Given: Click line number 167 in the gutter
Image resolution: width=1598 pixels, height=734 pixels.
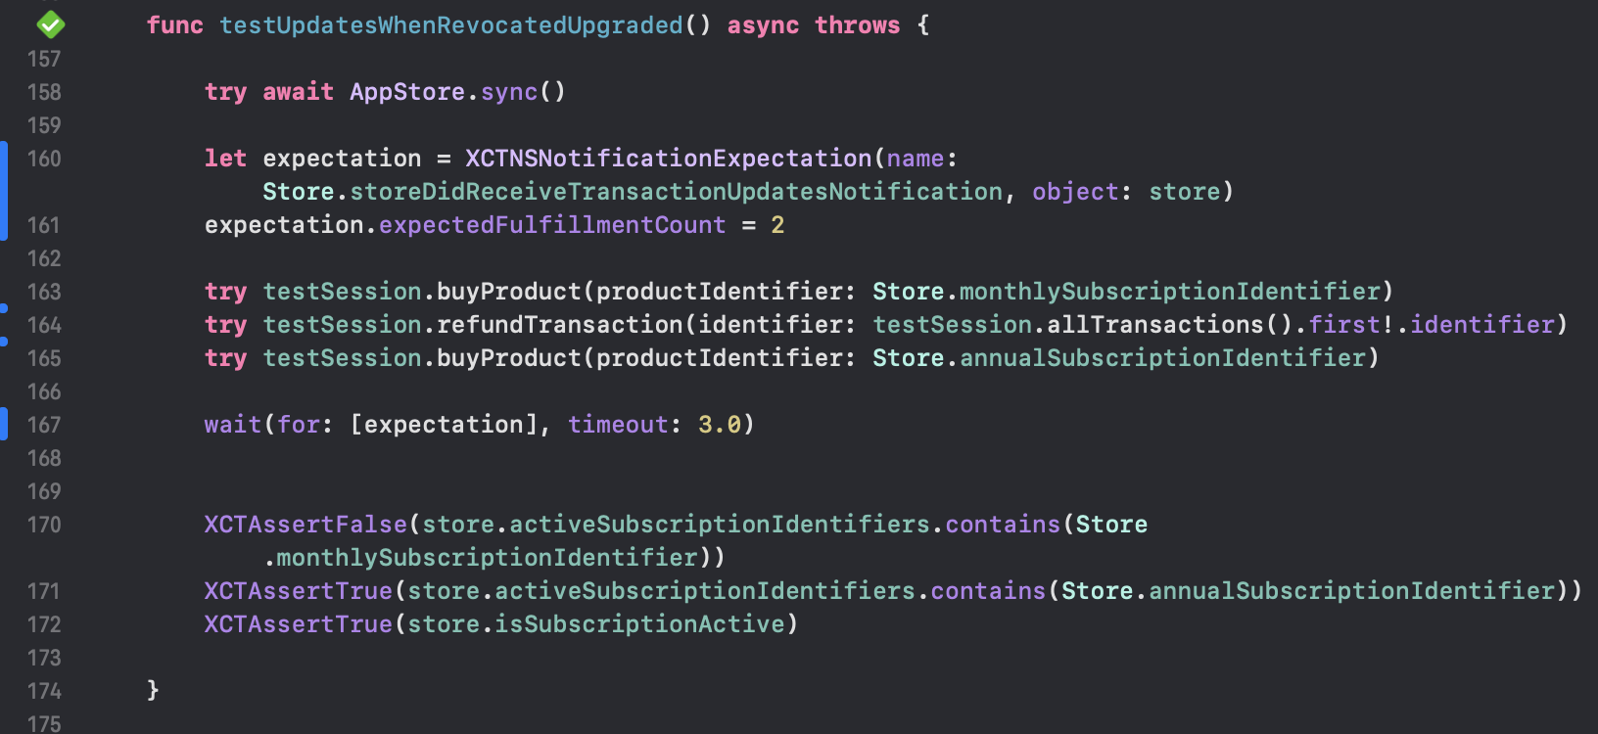Looking at the screenshot, I should 44,425.
